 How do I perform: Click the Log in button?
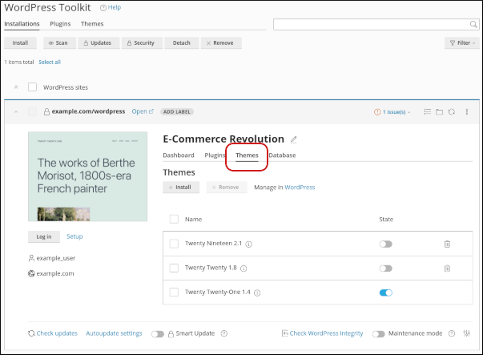click(44, 236)
